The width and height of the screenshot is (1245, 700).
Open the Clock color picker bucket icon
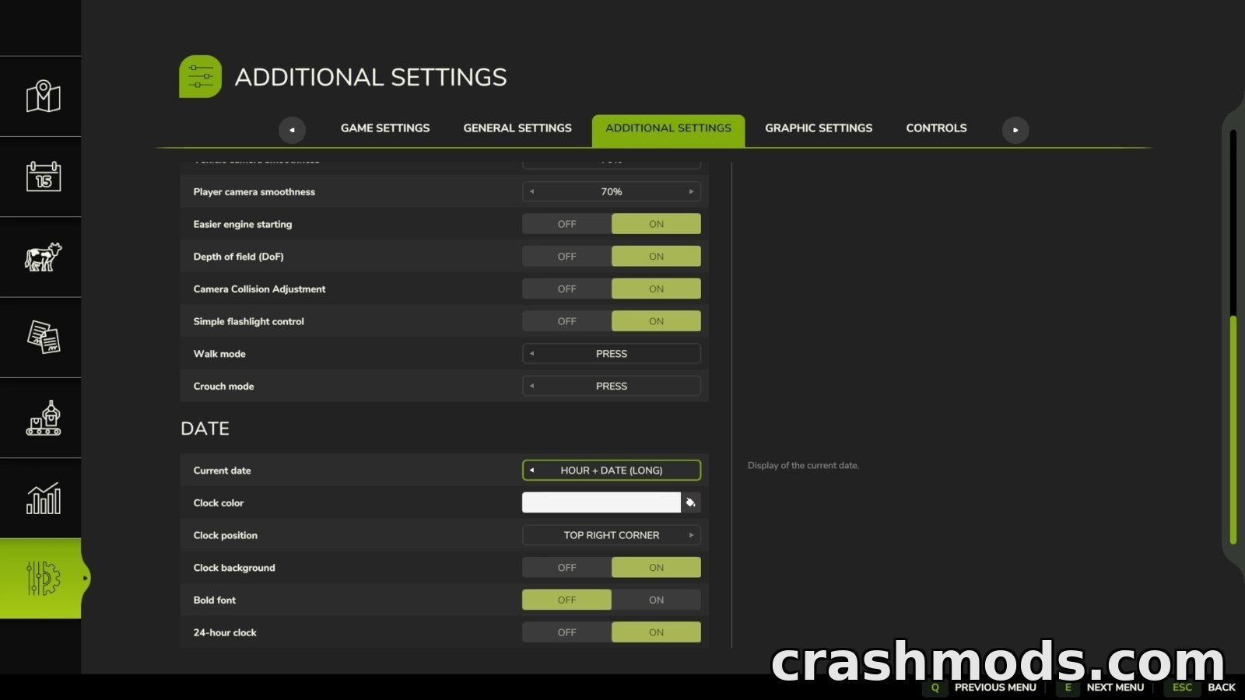coord(690,502)
